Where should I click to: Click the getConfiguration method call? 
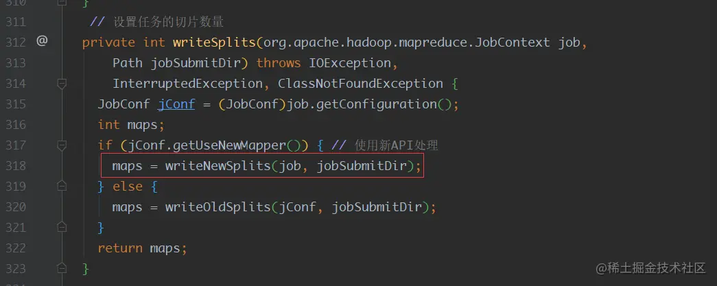pyautogui.click(x=376, y=104)
